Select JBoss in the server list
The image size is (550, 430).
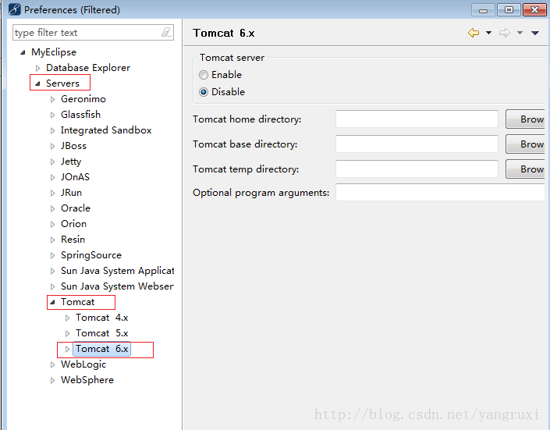(x=73, y=146)
